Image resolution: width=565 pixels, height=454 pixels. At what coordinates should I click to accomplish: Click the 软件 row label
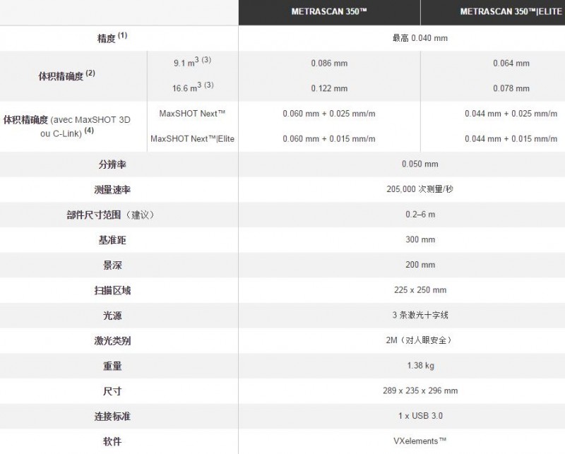click(x=112, y=441)
